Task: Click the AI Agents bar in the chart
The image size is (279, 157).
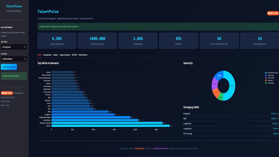Action: (x=83, y=115)
